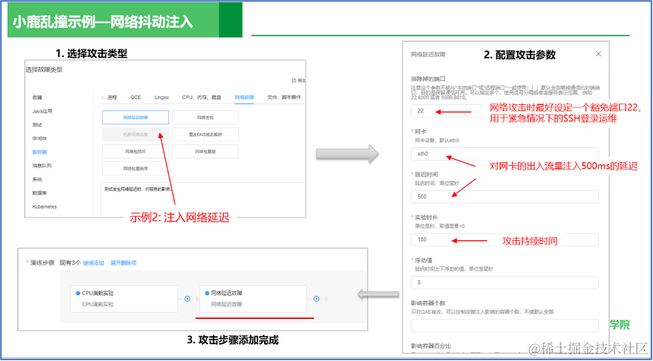This screenshot has width=653, height=361.
Task: Open the CPU、内存、磁盘 tab
Action: pyautogui.click(x=202, y=98)
